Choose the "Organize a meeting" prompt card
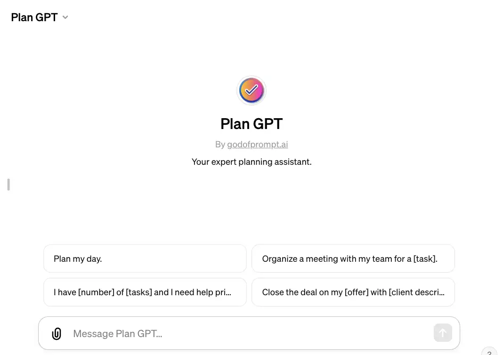Screen dimensions: 503x355 pos(353,258)
